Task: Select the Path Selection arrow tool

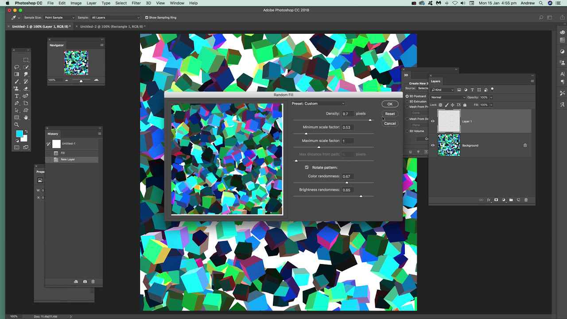Action: 17,110
